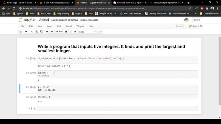The width and height of the screenshot is (221, 124).
Task: Reload the current page
Action: click(x=14, y=8)
